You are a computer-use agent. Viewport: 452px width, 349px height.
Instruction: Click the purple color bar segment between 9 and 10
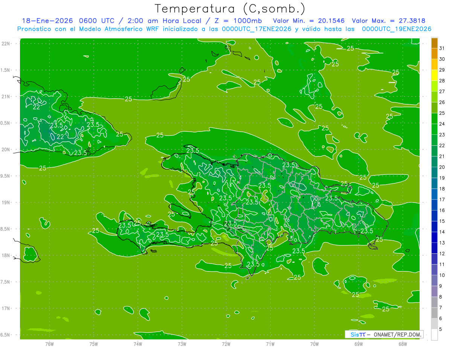[434, 280]
